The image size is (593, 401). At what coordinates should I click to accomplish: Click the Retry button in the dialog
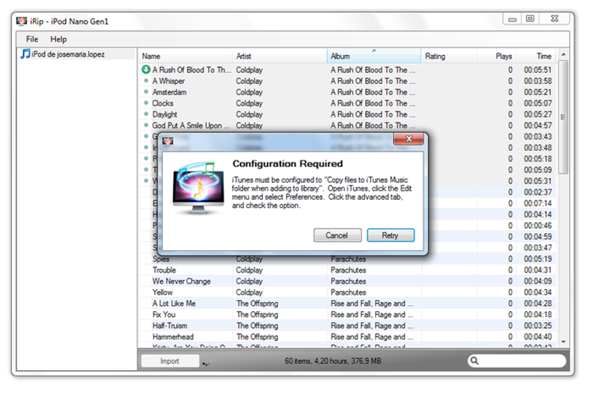pos(390,235)
